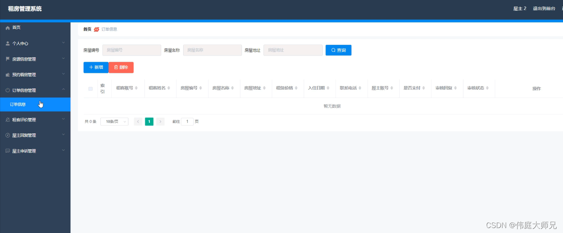
Task: Open the 10条/页 page size dropdown
Action: 114,121
